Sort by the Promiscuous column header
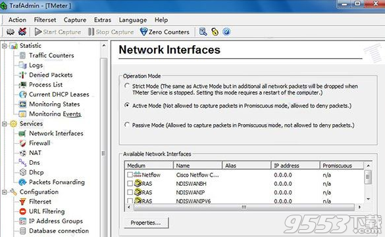This screenshot has height=237, width=385. [342, 165]
